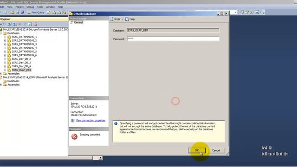Click the window layout icon top right
Screen dimensions: 297x167
(257, 13)
